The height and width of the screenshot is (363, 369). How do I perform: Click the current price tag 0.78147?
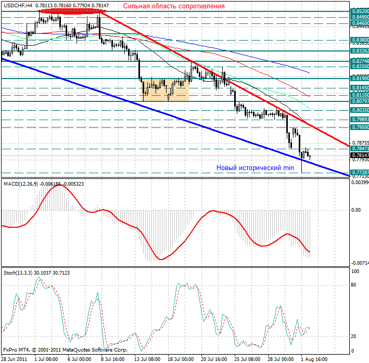coord(359,155)
